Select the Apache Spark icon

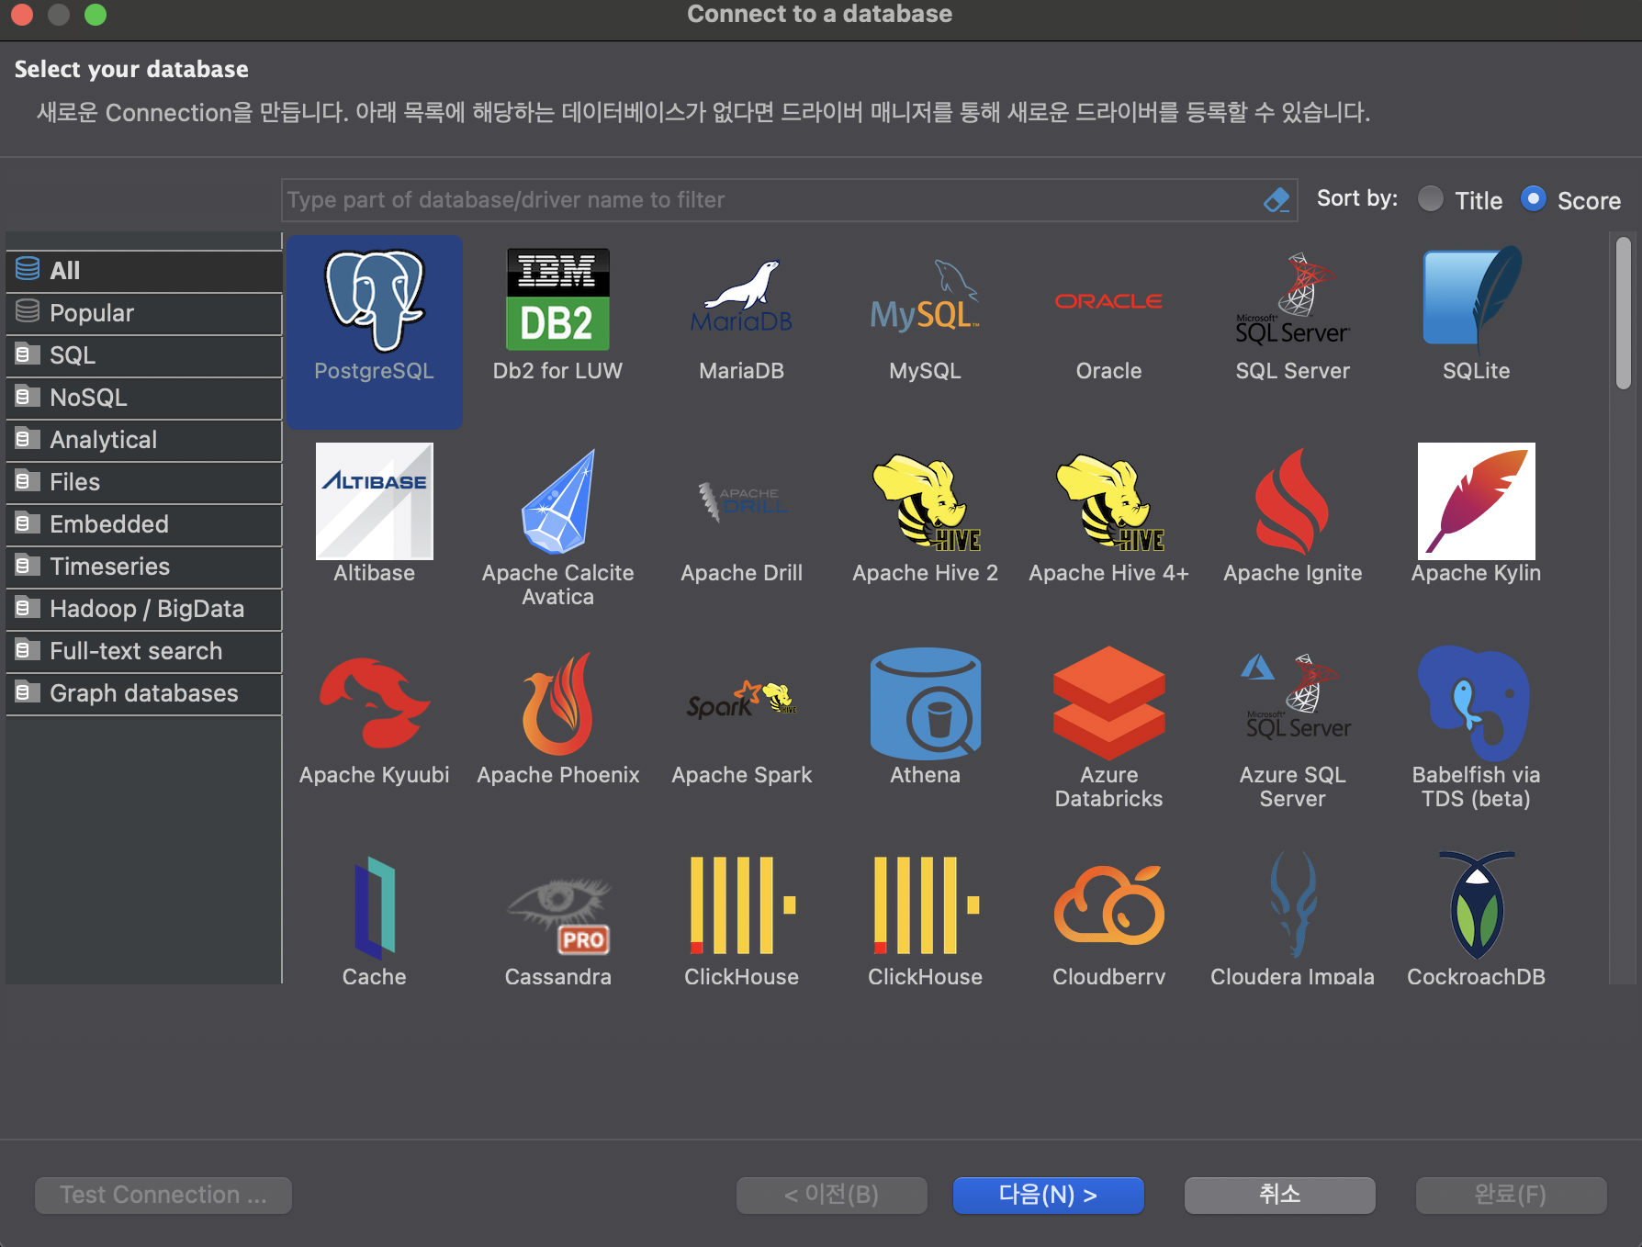(741, 700)
